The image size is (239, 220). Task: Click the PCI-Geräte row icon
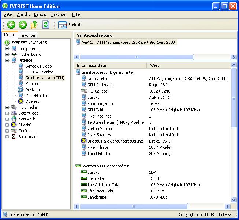[x=84, y=91]
